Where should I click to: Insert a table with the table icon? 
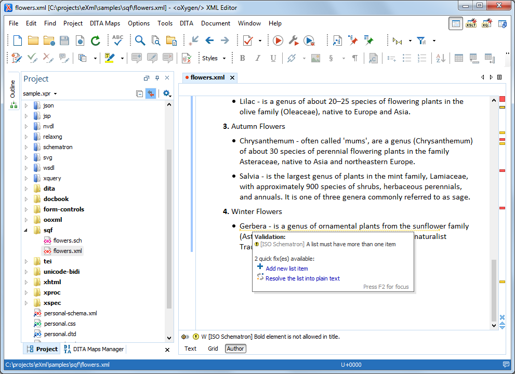tap(459, 58)
